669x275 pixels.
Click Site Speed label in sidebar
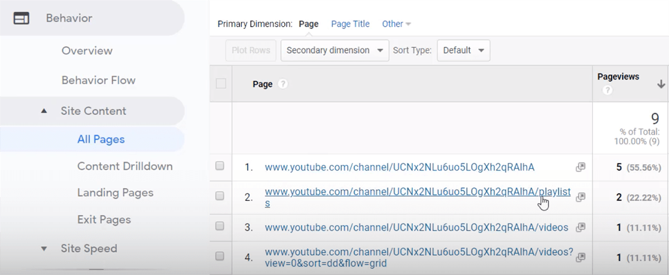[89, 248]
